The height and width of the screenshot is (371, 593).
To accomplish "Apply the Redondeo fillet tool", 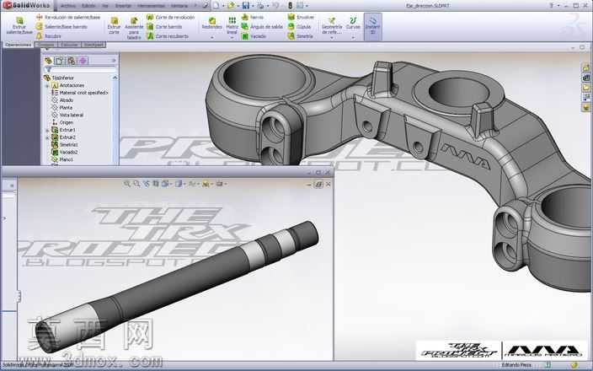I will pos(211,24).
